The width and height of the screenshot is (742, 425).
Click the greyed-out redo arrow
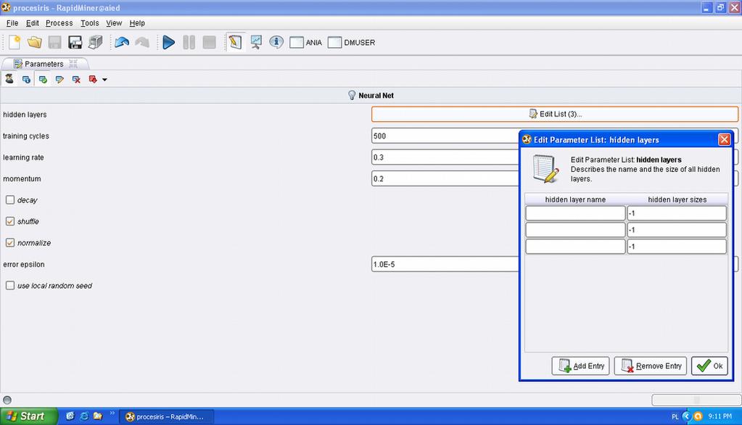[x=142, y=43]
